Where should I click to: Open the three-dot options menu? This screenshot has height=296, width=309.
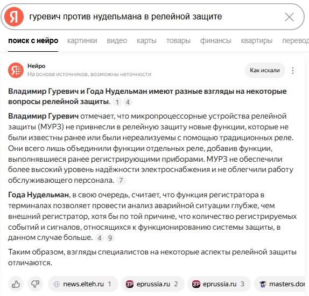pyautogui.click(x=293, y=71)
